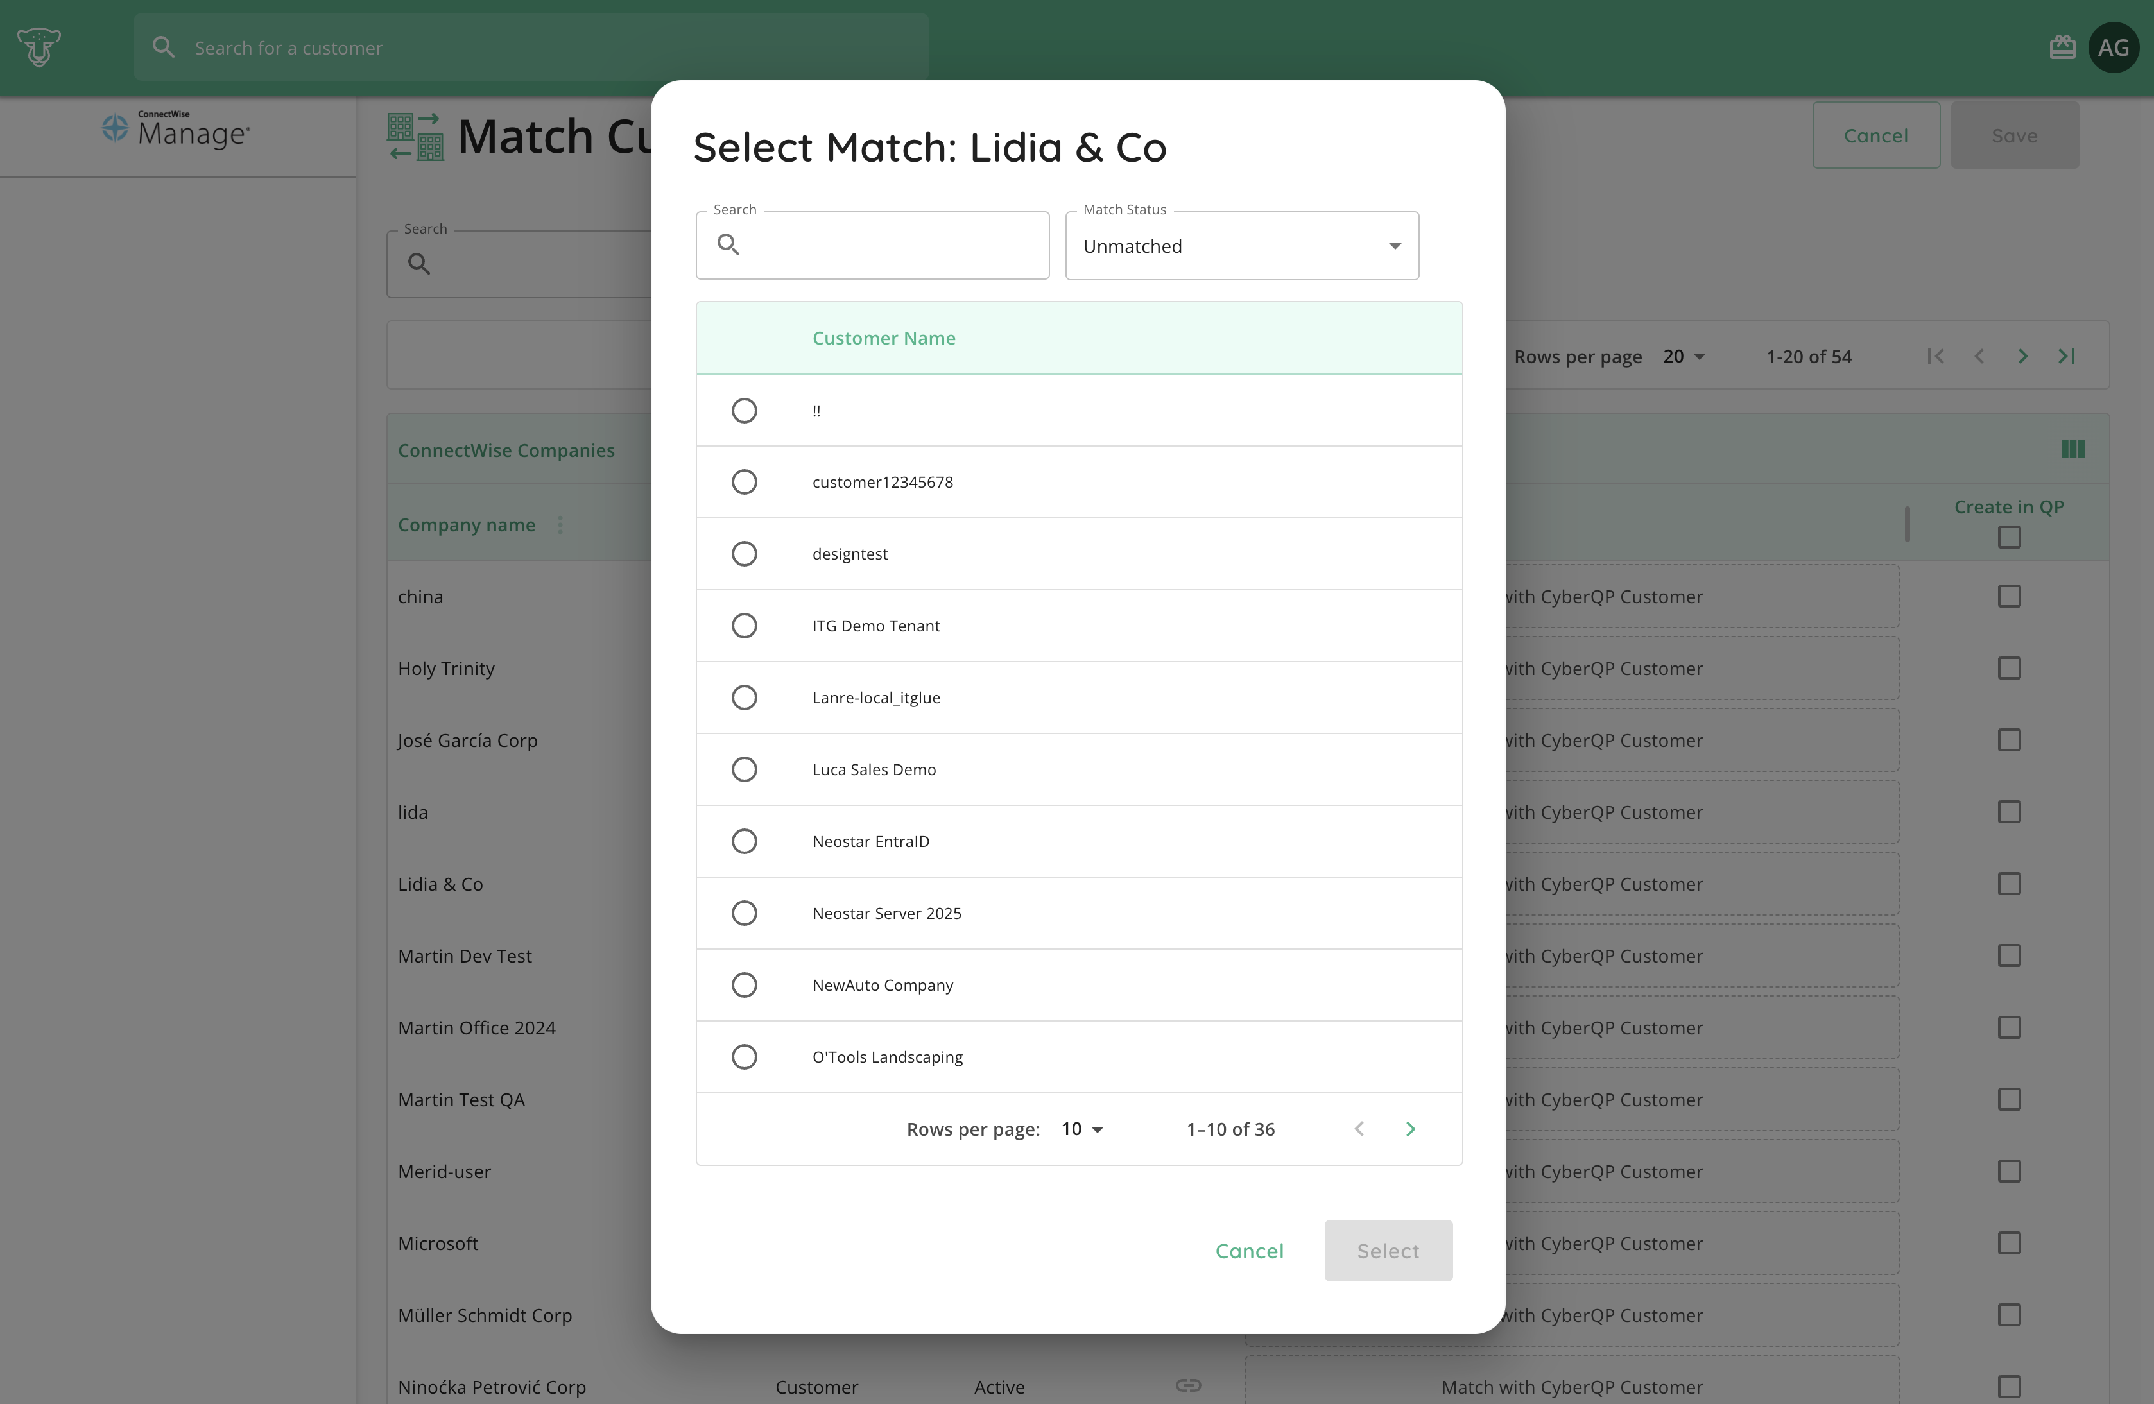Viewport: 2154px width, 1404px height.
Task: Focus the Search for a customer field
Action: pyautogui.click(x=531, y=47)
